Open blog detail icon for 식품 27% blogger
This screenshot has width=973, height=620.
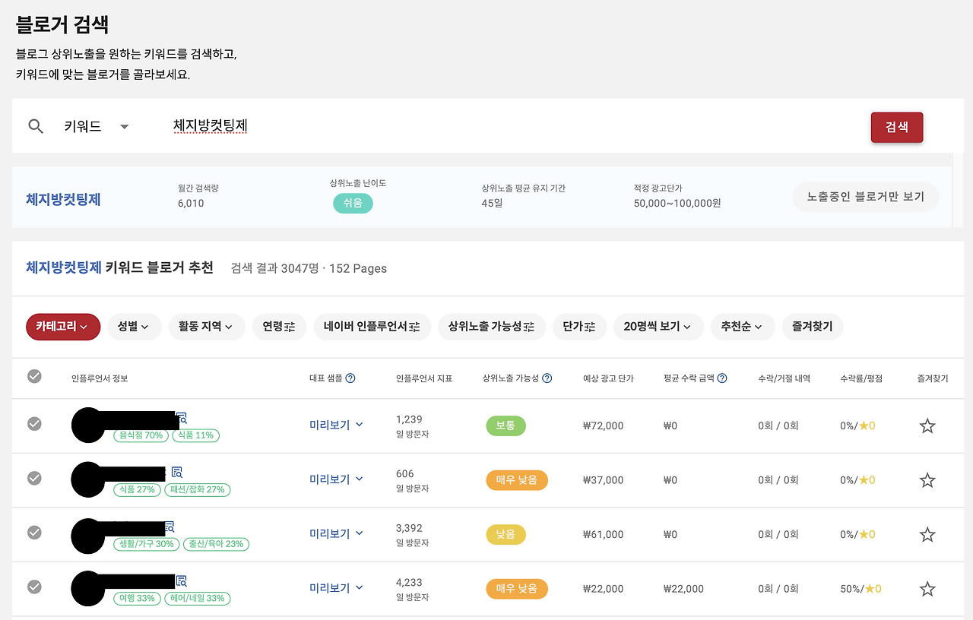pos(177,472)
